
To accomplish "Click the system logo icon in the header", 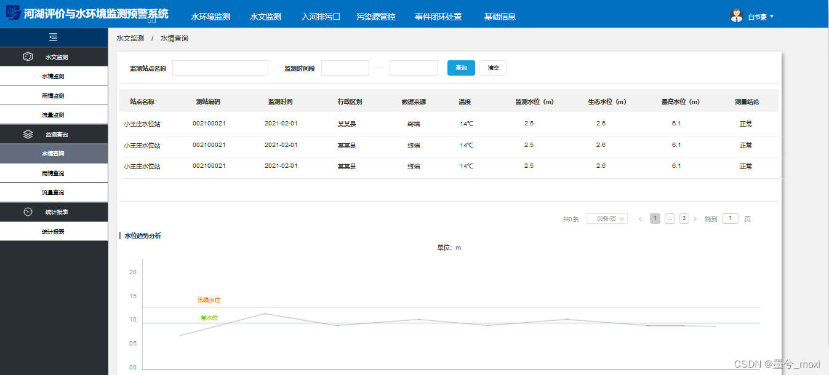I will [x=14, y=14].
